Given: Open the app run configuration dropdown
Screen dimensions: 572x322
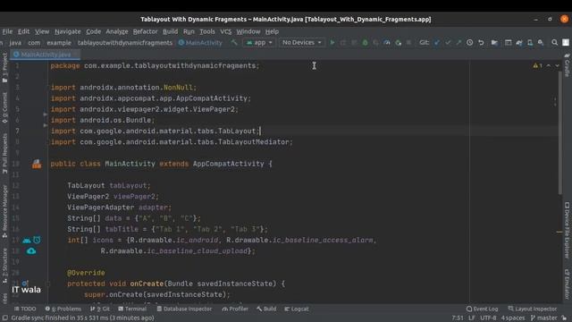Looking at the screenshot, I should (x=259, y=43).
